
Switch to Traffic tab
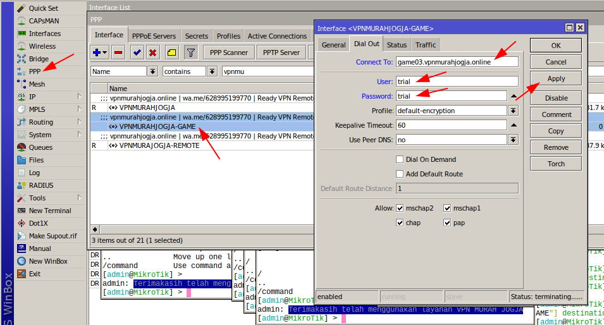pyautogui.click(x=425, y=45)
